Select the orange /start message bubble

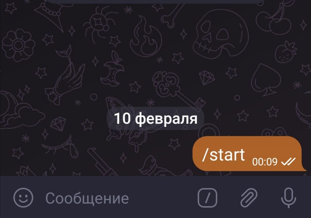(x=248, y=153)
